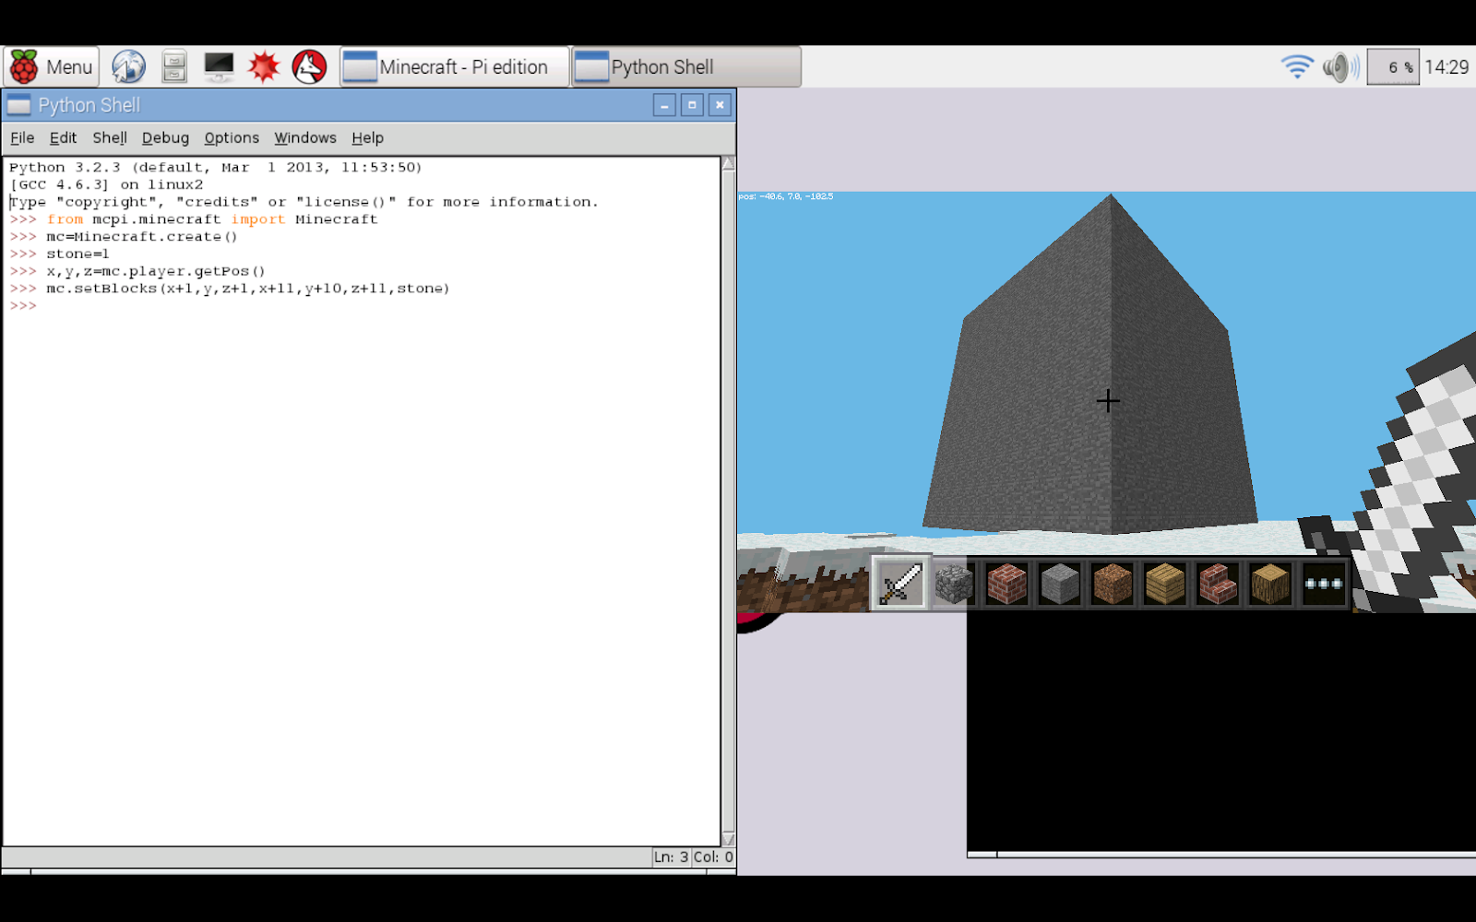This screenshot has height=922, width=1476.
Task: Click the Python Shell window title icon
Action: (18, 105)
